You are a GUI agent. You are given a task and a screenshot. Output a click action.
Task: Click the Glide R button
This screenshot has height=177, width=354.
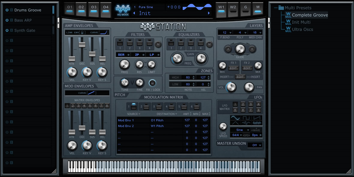click(x=252, y=49)
